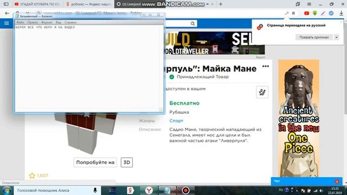Click the 'Спорт' genre link

point(176,121)
